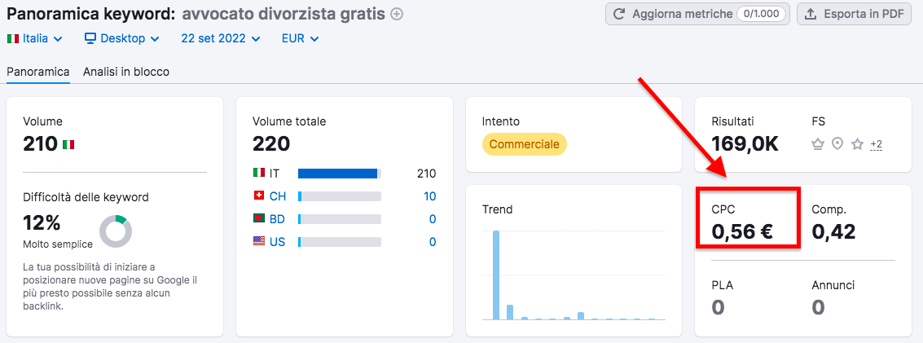Viewport: 923px width, 343px height.
Task: Click the keyword difficulty donut chart
Action: tap(116, 231)
